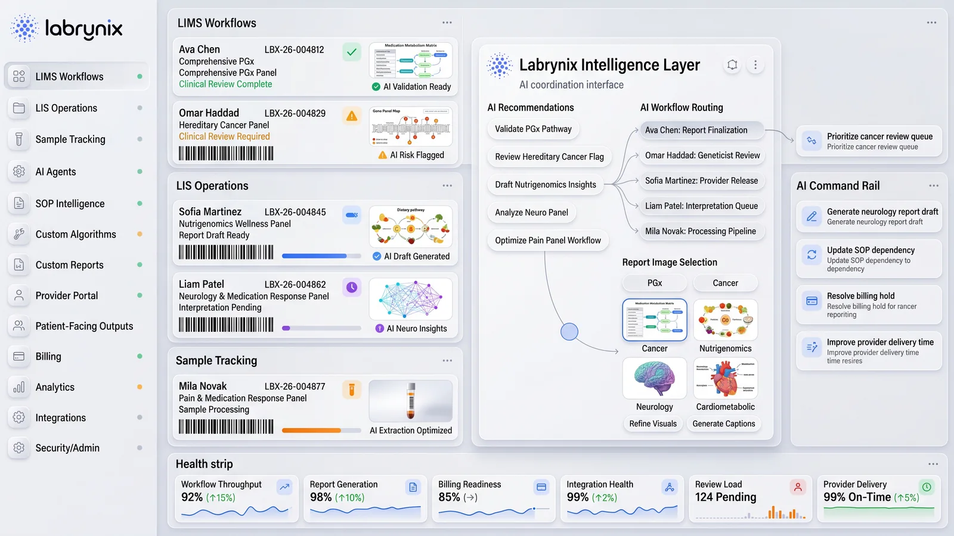
Task: Click Draft Nutrigenomics Insights recommendation
Action: [546, 185]
